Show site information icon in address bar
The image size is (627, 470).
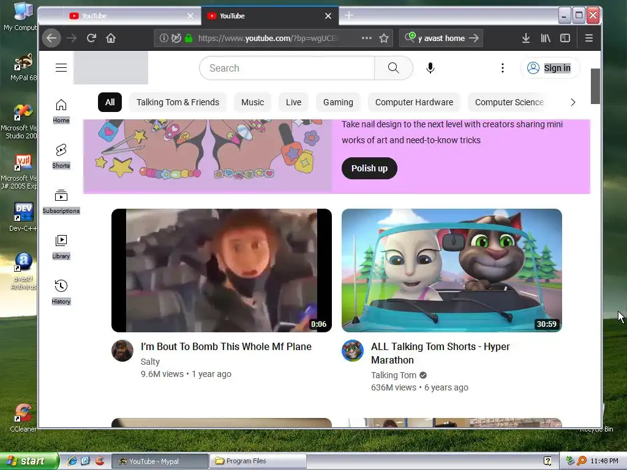163,38
